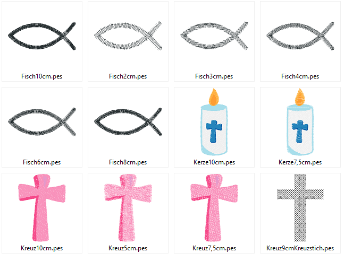Select the Kreuz5cm.pes name label
This screenshot has height=262, width=344.
click(x=128, y=248)
